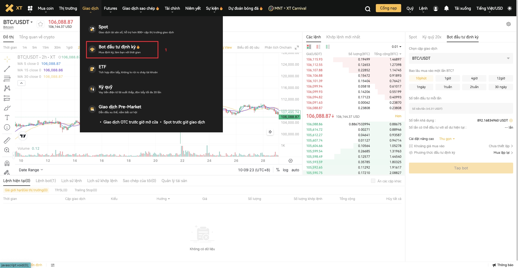Toggle log scale on chart
The width and height of the screenshot is (518, 268).
point(285,170)
